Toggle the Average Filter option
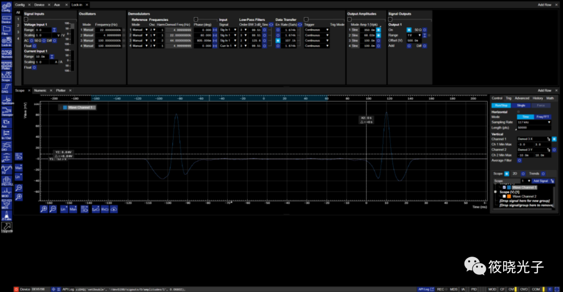 coord(520,160)
